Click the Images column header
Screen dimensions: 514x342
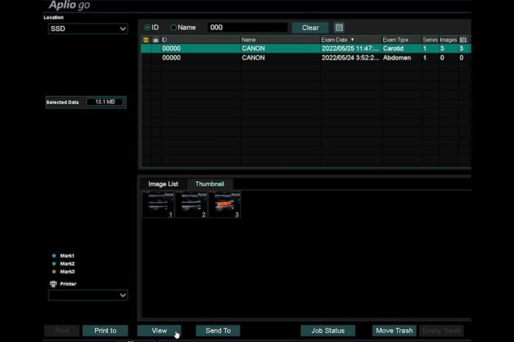(x=448, y=40)
